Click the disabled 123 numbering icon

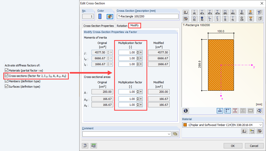251,111
